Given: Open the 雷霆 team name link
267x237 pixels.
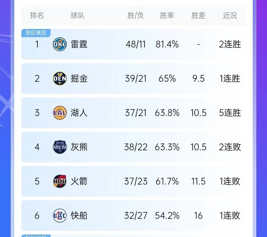Looking at the screenshot, I should [x=79, y=44].
